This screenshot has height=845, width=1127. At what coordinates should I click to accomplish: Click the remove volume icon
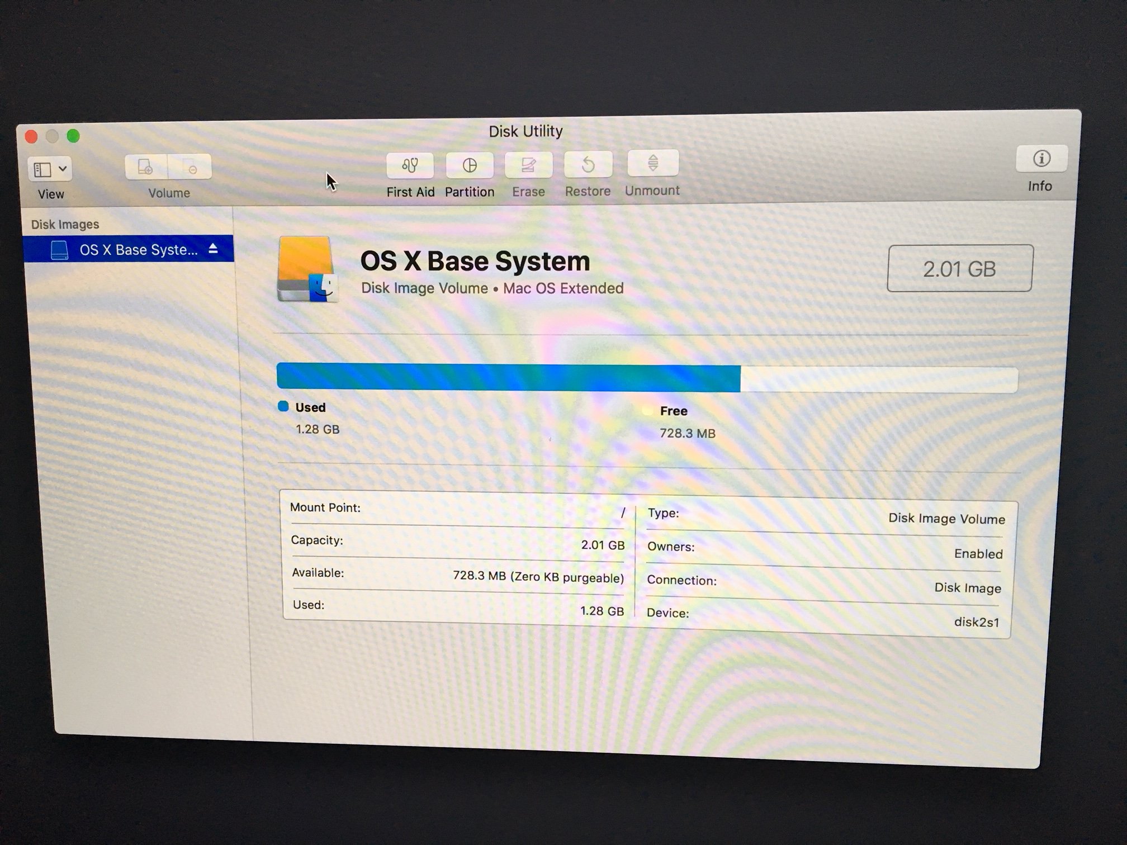coord(190,167)
